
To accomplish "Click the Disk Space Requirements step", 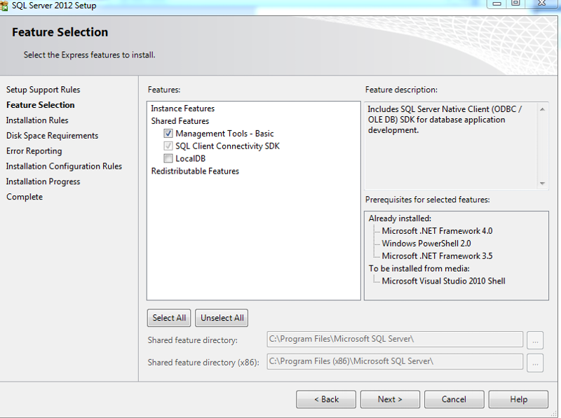I will [52, 136].
